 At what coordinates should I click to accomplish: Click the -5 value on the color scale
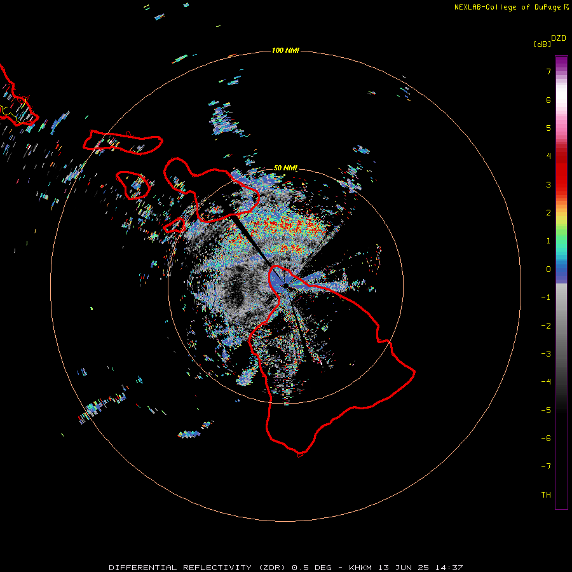pos(546,411)
